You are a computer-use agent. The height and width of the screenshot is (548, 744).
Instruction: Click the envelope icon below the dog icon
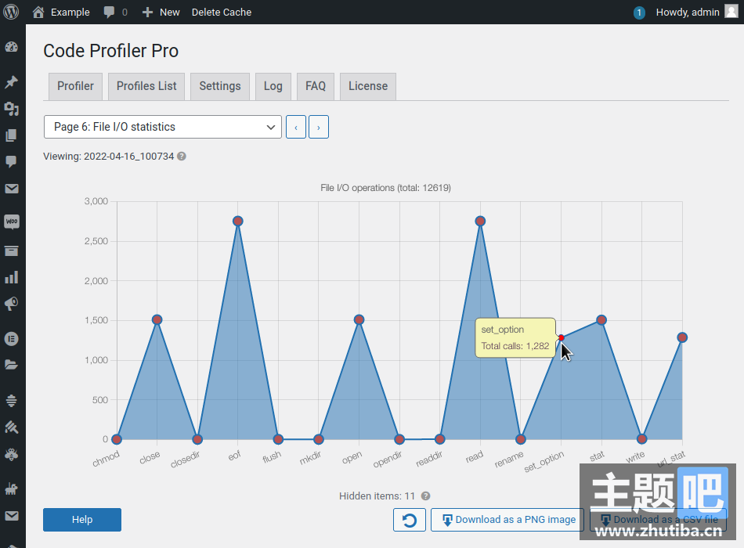point(12,516)
